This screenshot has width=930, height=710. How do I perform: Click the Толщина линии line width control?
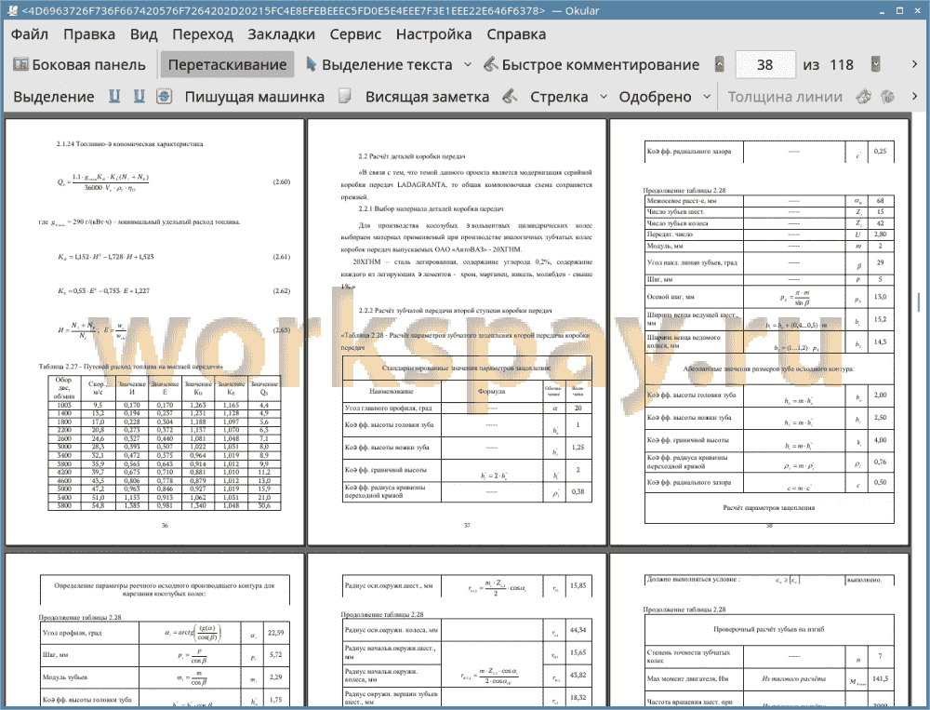pyautogui.click(x=785, y=97)
